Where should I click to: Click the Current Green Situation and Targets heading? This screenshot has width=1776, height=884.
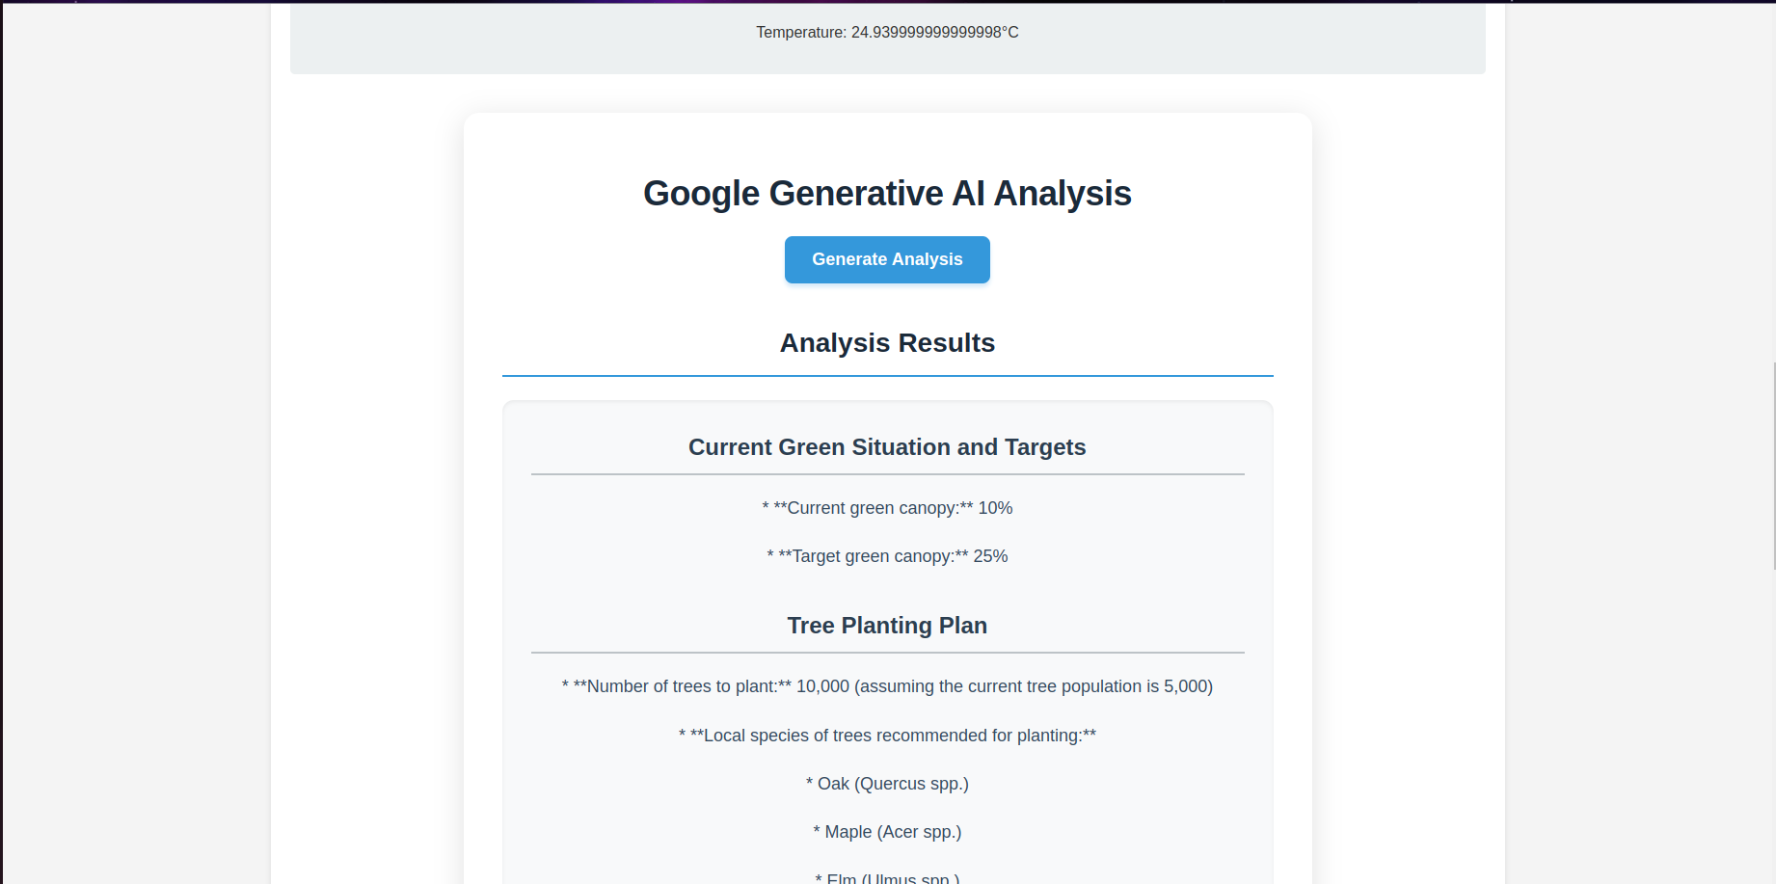click(x=887, y=447)
